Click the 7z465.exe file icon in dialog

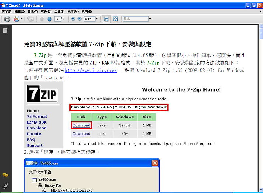[35, 180]
